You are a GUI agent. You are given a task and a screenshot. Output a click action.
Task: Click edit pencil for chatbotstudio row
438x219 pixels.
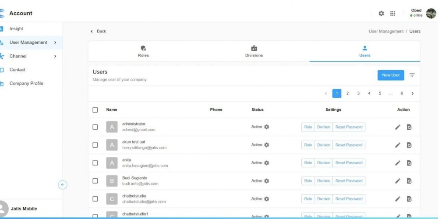pyautogui.click(x=398, y=199)
